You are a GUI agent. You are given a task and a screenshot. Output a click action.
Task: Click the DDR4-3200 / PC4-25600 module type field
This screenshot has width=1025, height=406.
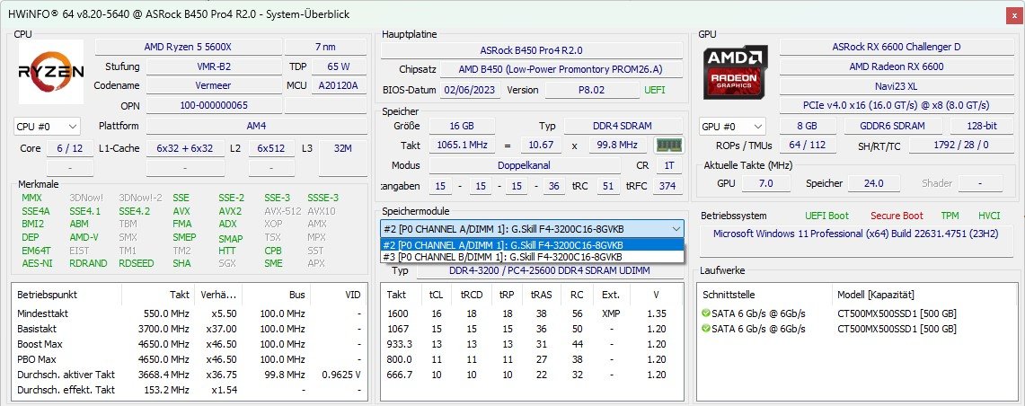pos(549,270)
